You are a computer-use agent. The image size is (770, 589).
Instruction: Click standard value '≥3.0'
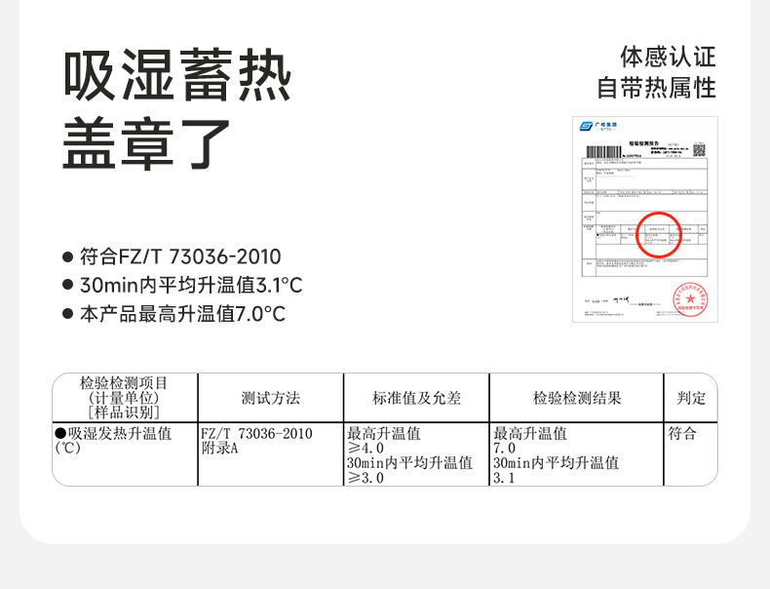[x=366, y=477]
